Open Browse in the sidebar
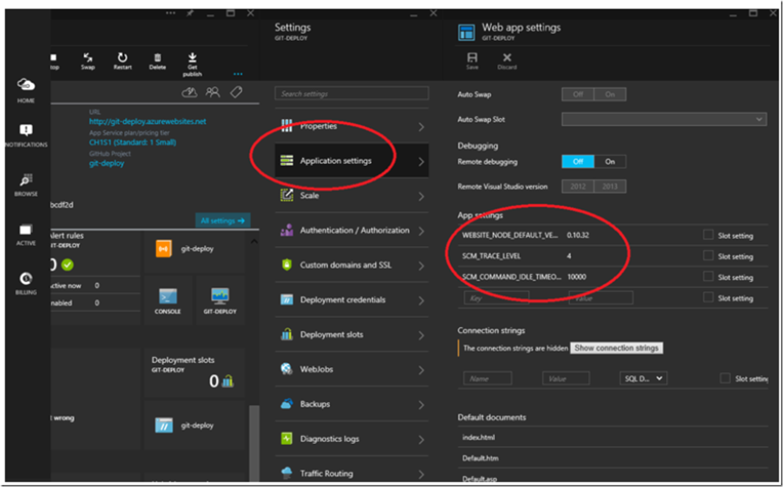Viewport: 783px width, 487px height. [x=26, y=185]
